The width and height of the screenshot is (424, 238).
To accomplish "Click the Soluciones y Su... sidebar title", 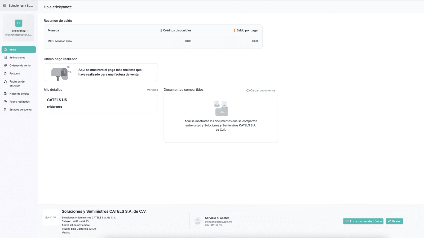I will pos(21,6).
